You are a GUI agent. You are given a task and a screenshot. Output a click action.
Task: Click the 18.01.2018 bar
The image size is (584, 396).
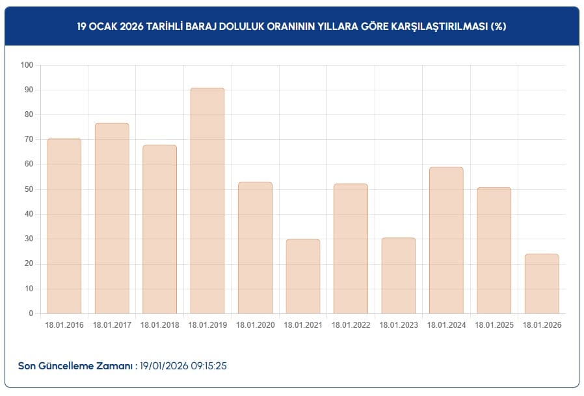coord(159,230)
